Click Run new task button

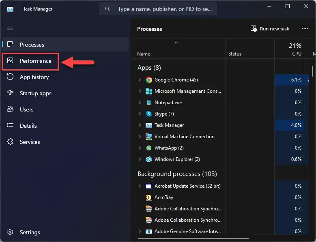(270, 29)
